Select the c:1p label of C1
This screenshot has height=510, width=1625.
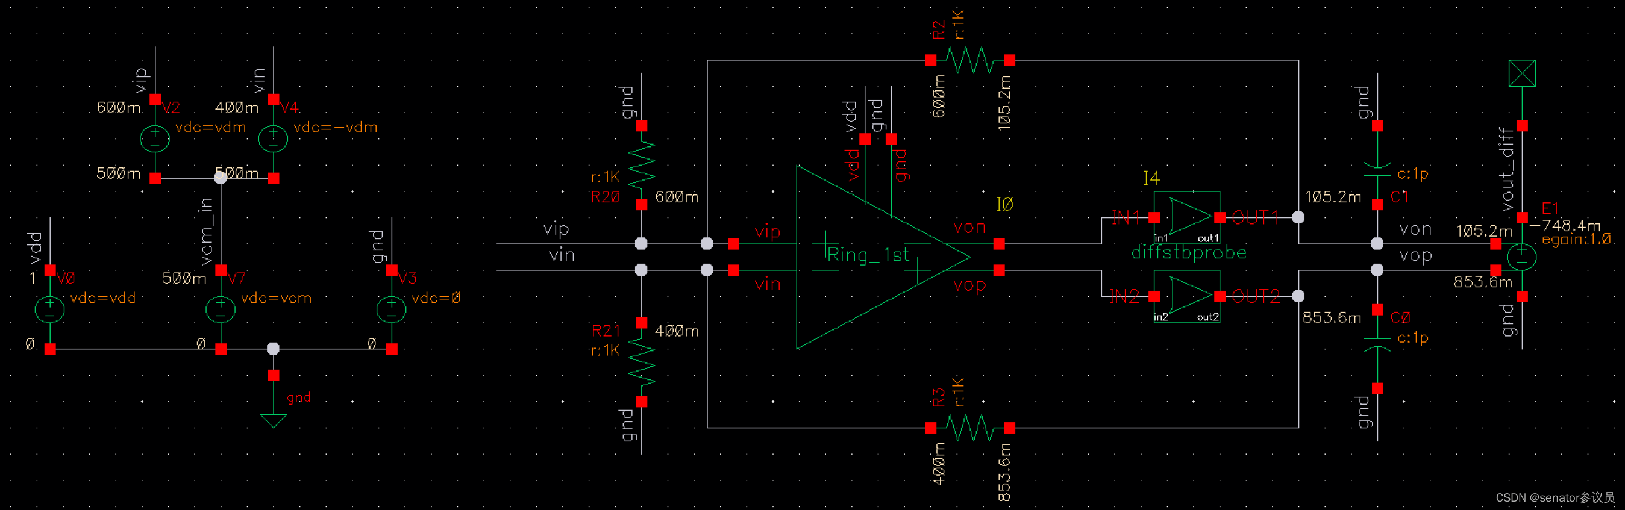[1413, 173]
